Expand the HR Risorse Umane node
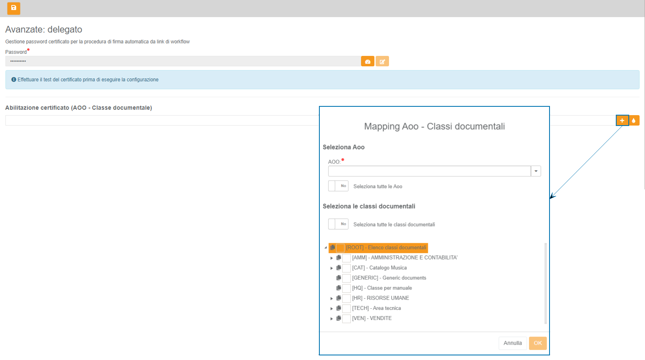This screenshot has height=360, width=645. (x=332, y=299)
